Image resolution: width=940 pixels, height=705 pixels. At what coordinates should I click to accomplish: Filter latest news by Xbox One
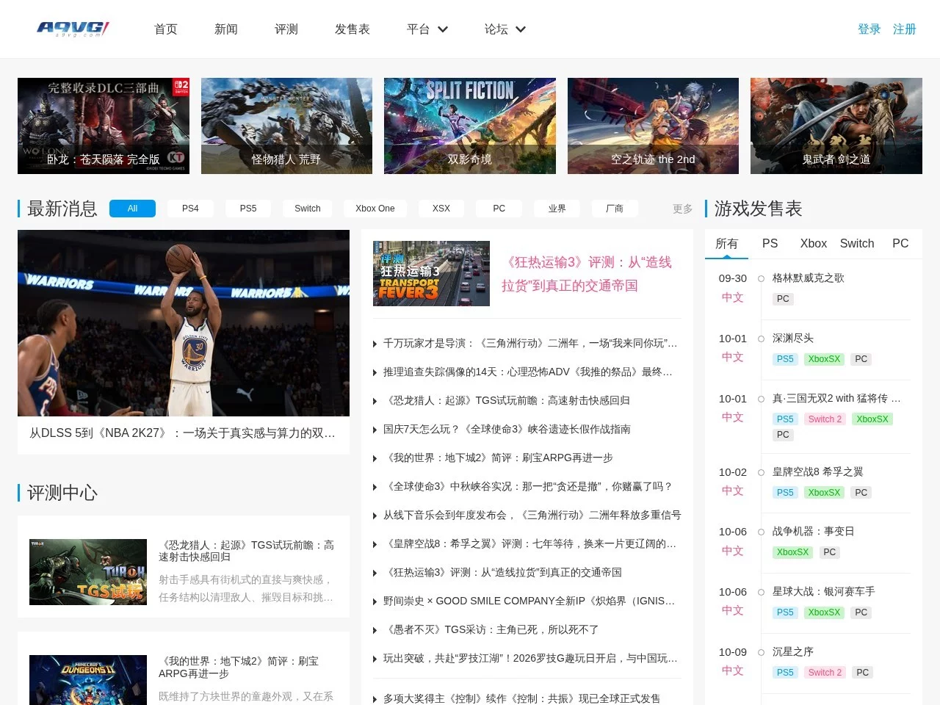(375, 209)
